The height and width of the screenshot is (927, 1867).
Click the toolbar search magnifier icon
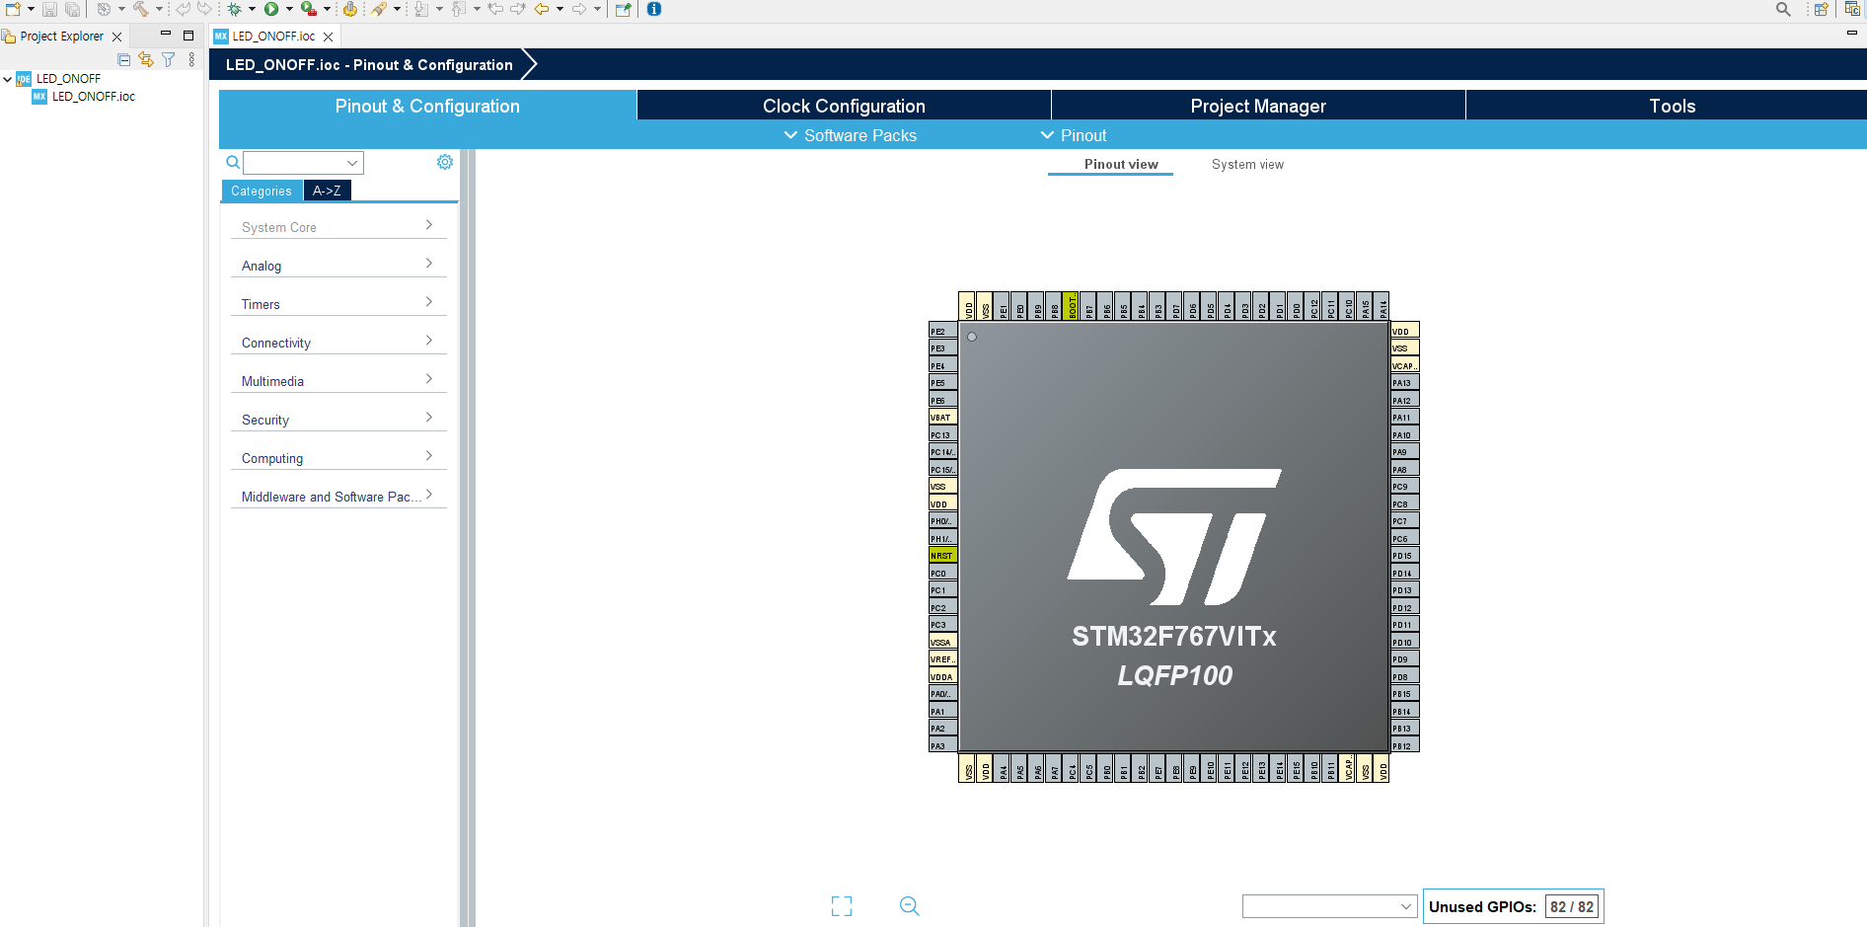(x=1783, y=9)
